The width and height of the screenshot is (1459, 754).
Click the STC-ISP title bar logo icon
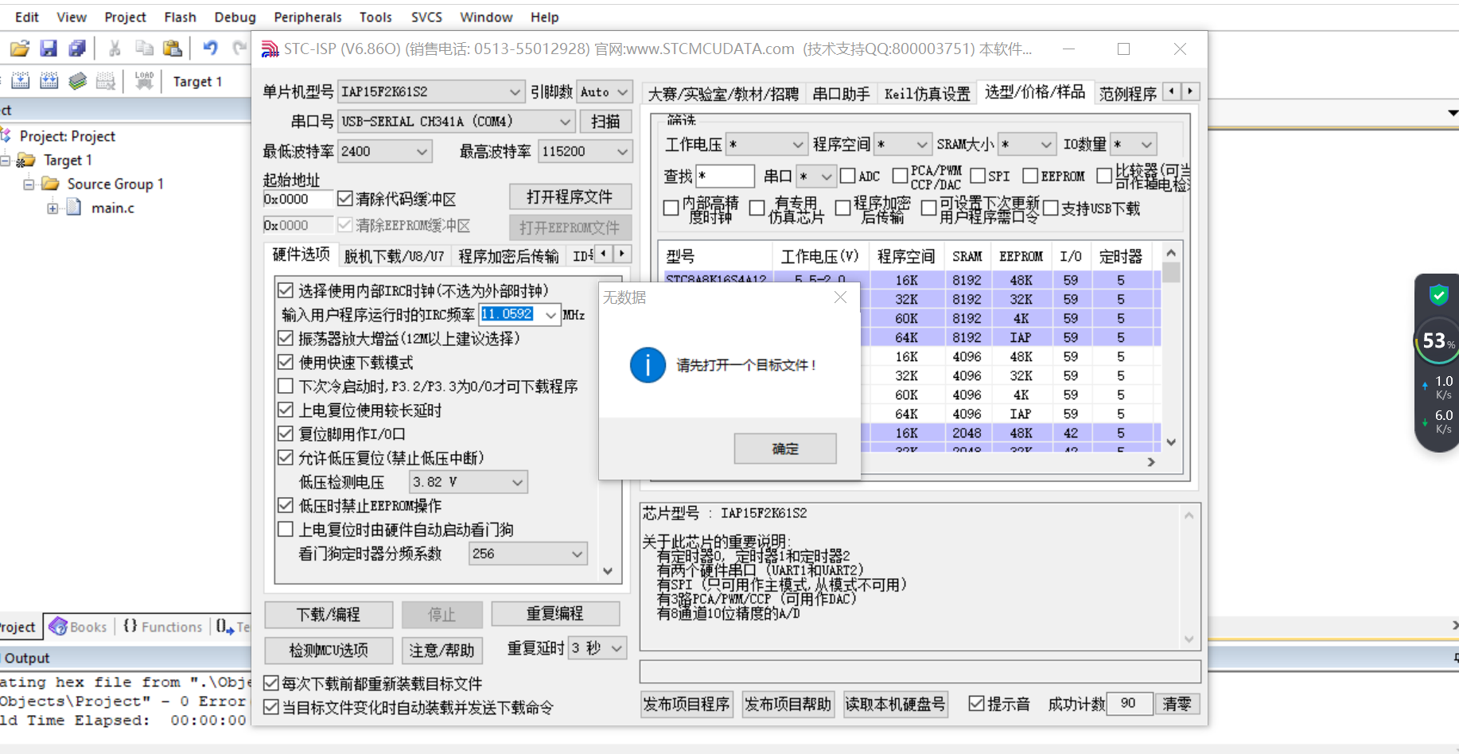pyautogui.click(x=270, y=49)
